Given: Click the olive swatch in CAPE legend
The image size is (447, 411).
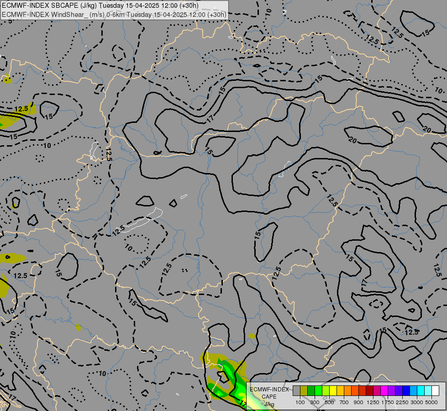Looking at the screenshot, I should coord(304,390).
